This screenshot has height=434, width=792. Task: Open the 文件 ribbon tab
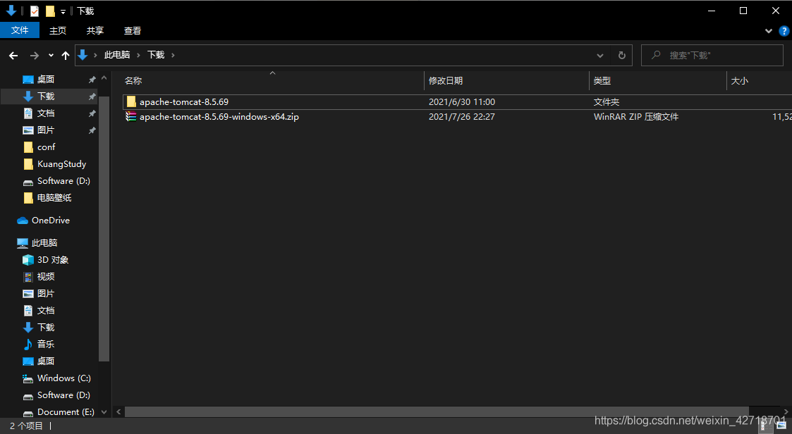tap(20, 30)
